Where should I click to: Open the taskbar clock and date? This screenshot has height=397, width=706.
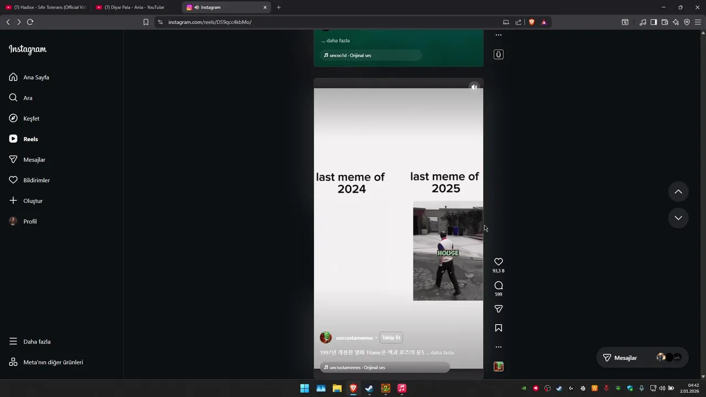689,388
